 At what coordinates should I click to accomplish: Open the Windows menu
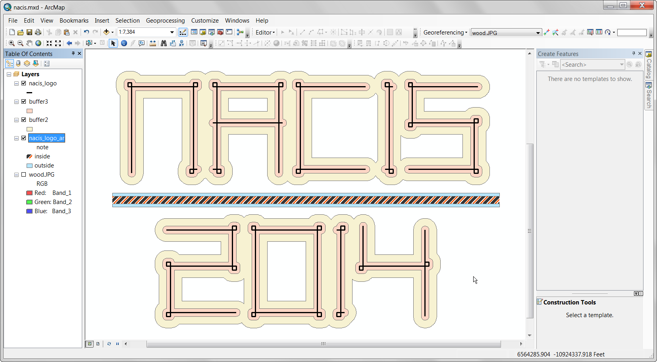(x=237, y=21)
